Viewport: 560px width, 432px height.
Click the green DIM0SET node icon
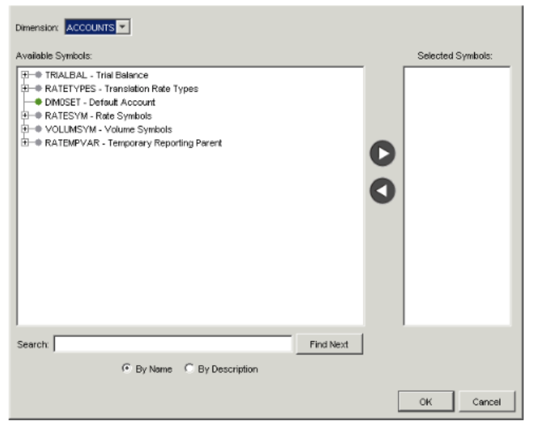[38, 102]
